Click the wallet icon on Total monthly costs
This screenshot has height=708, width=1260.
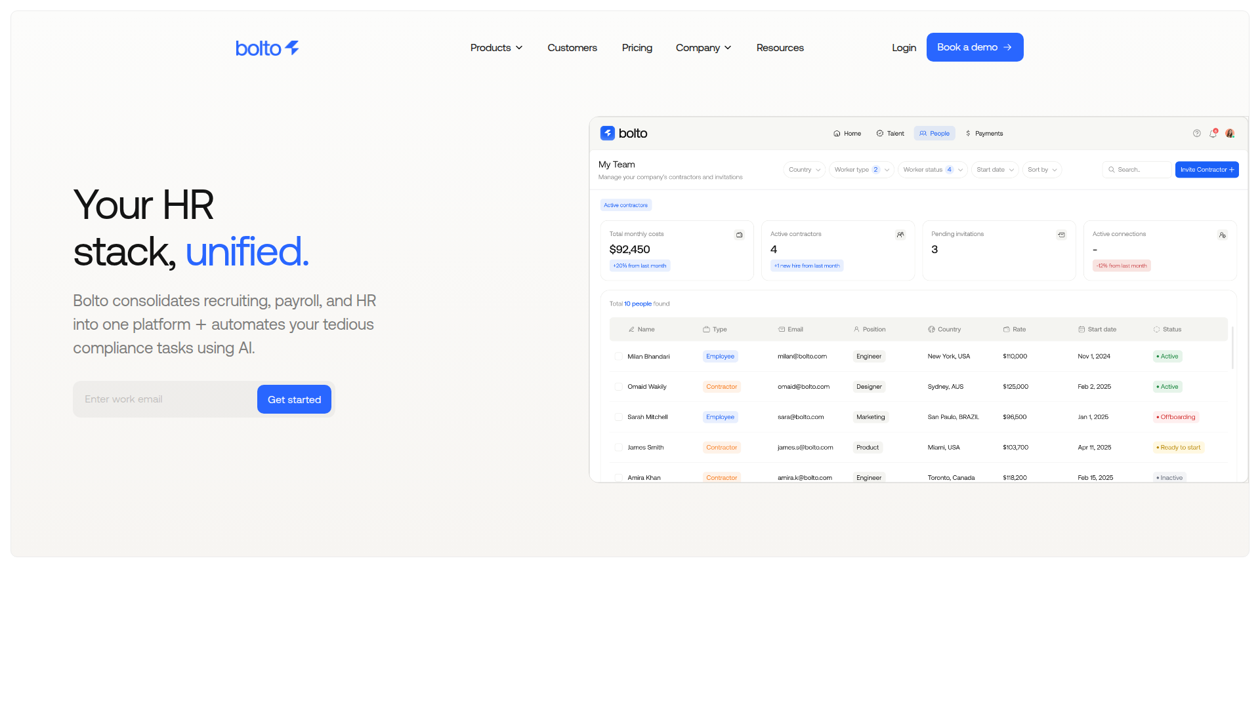pos(739,235)
